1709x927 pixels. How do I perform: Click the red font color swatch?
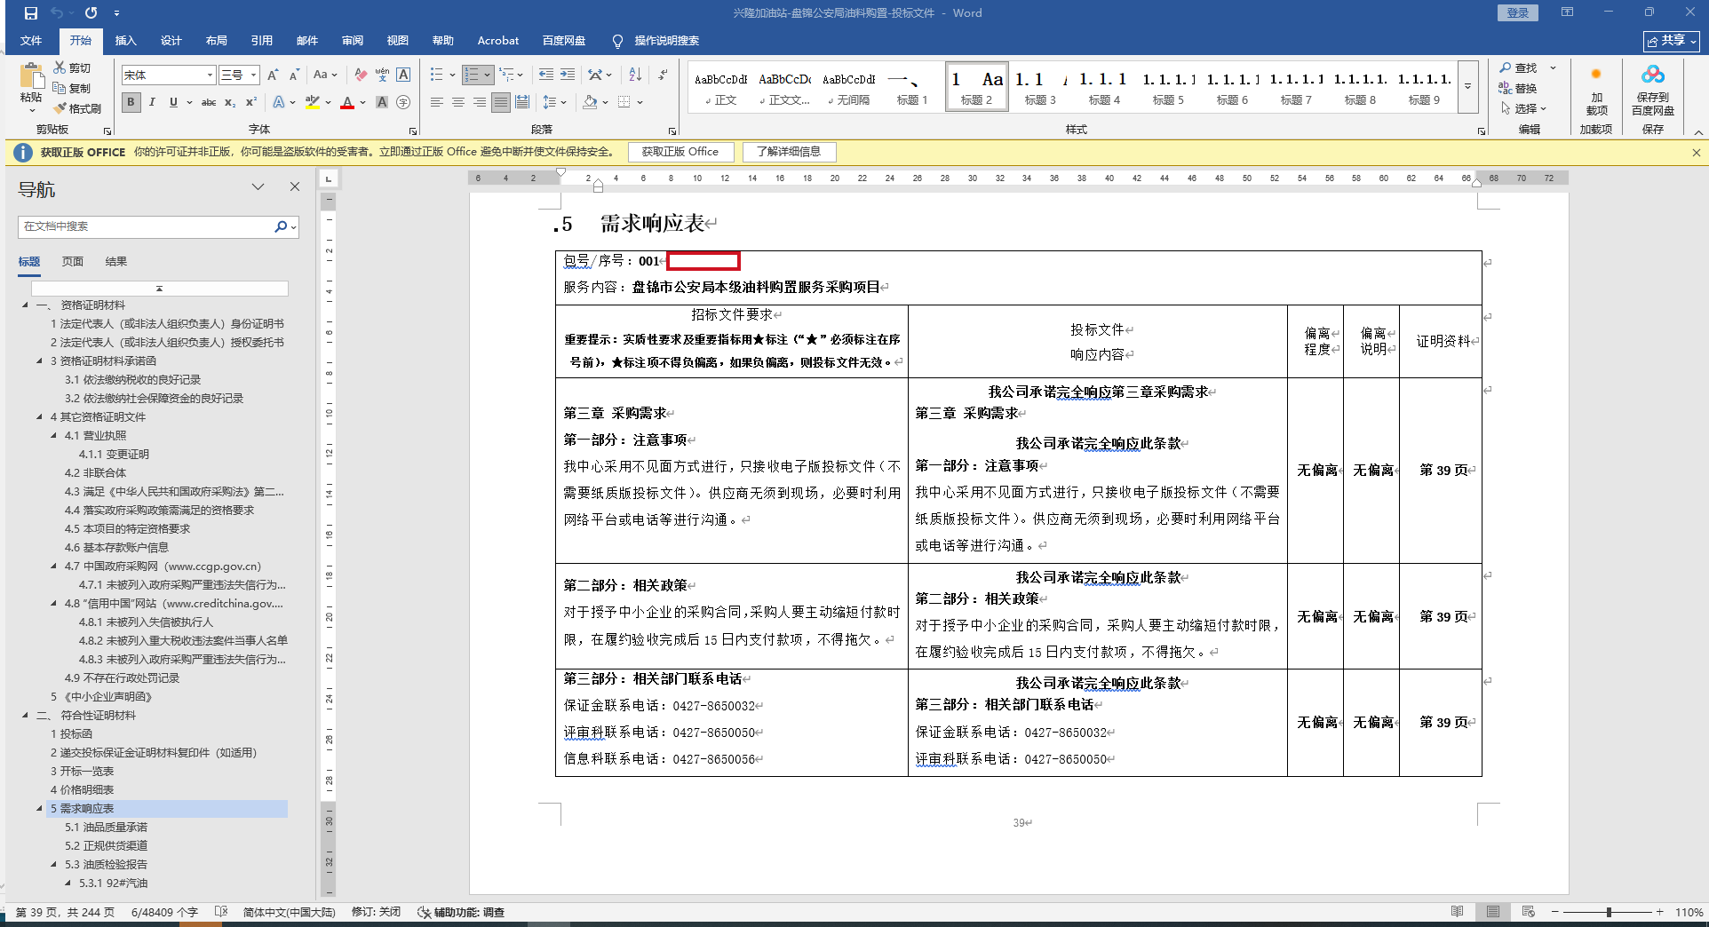click(347, 103)
